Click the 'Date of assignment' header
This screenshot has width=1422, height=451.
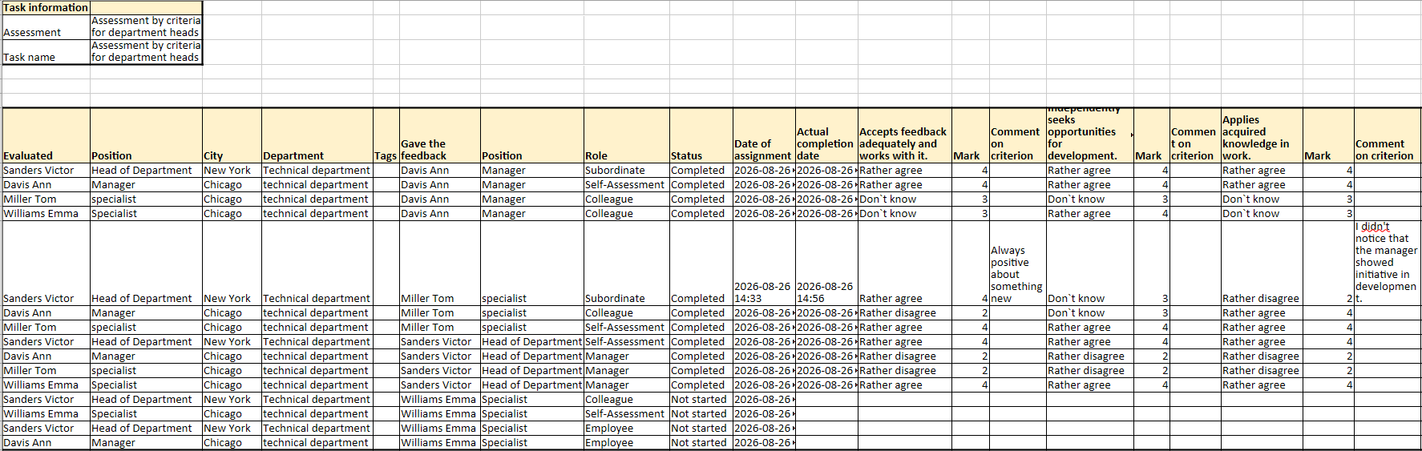coord(764,136)
